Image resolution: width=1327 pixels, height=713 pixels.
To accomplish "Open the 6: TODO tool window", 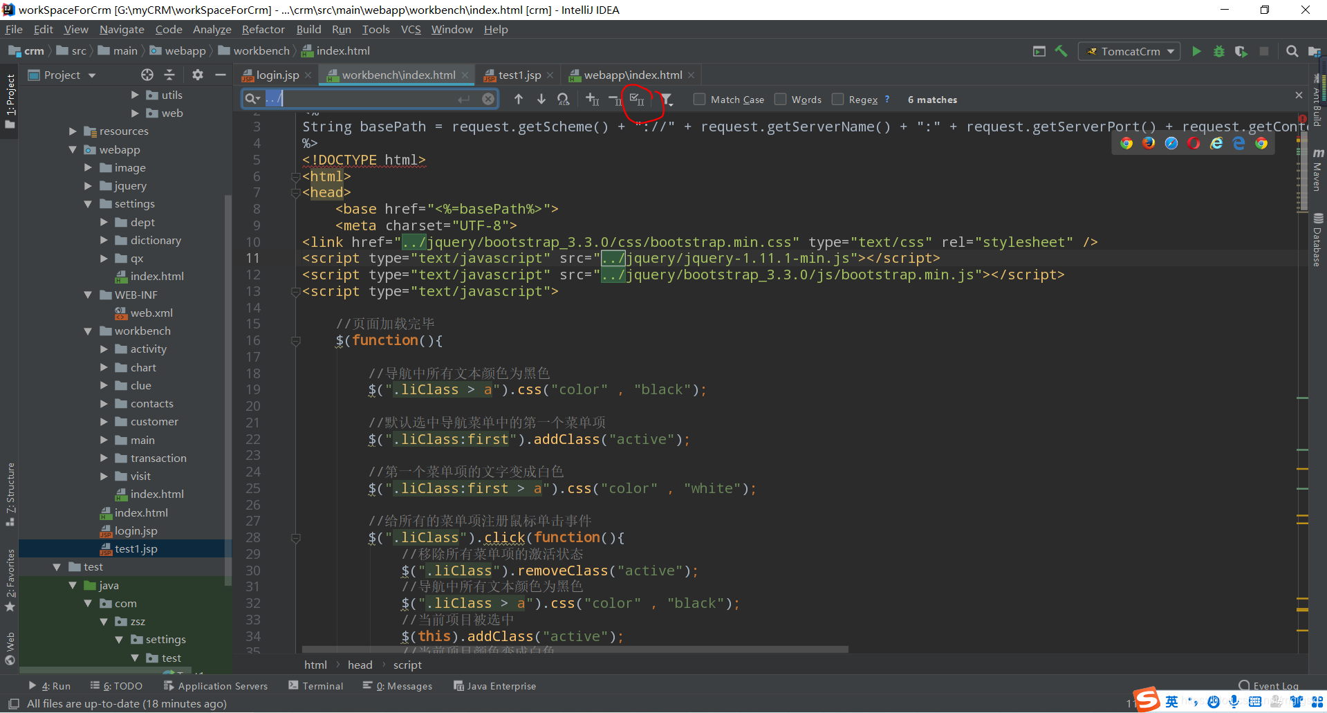I will coord(116,685).
